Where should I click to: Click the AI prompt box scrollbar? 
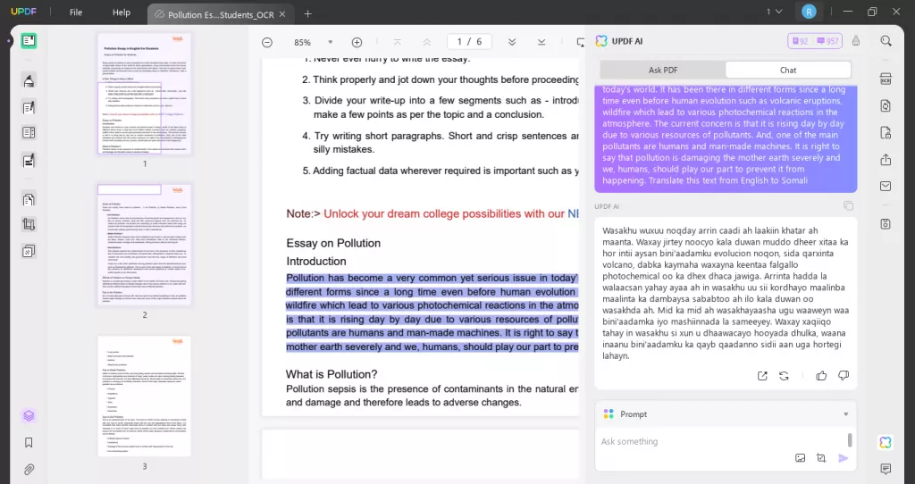(850, 439)
